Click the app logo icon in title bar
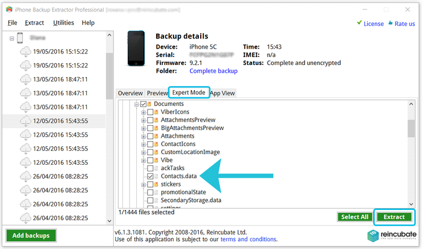The width and height of the screenshot is (422, 249). tap(9, 10)
